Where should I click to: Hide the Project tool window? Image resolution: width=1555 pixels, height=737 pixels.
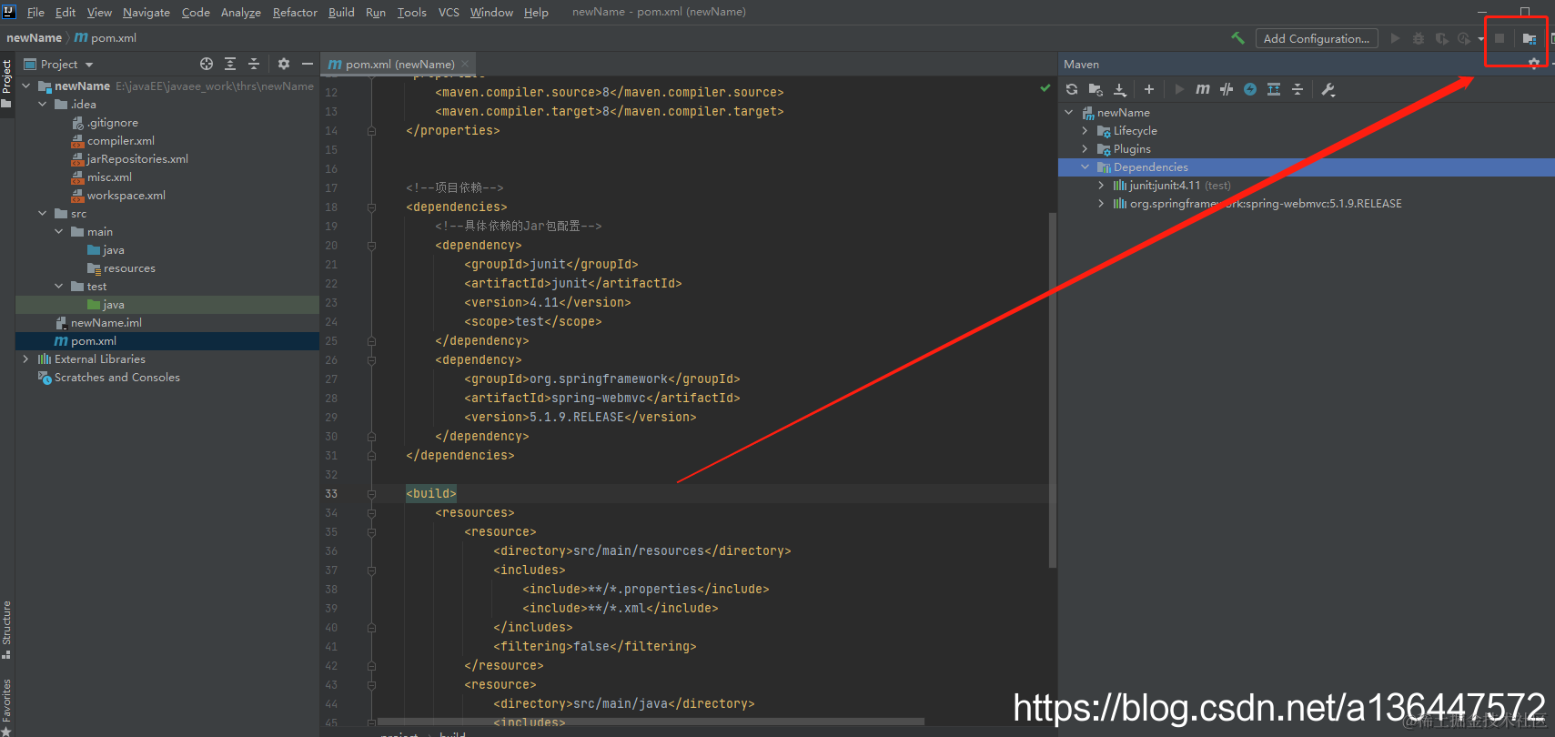coord(308,64)
